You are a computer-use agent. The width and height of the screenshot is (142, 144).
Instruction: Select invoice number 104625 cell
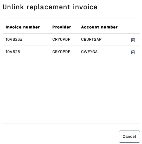13,52
